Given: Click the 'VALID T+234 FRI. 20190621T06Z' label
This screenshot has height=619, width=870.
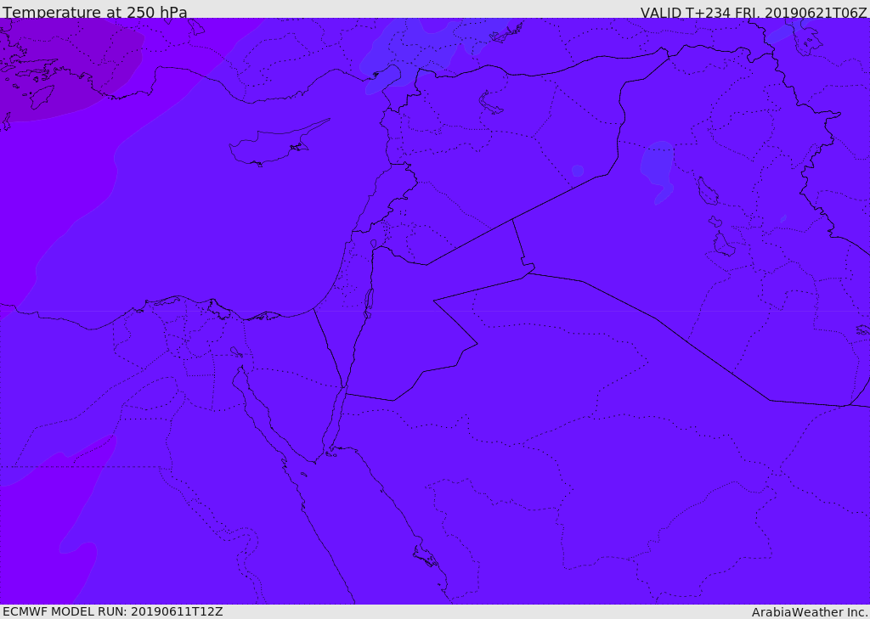Looking at the screenshot, I should tap(754, 12).
